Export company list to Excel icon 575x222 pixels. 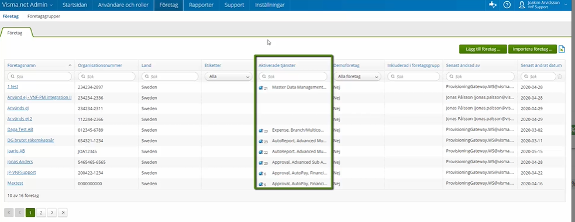562,49
